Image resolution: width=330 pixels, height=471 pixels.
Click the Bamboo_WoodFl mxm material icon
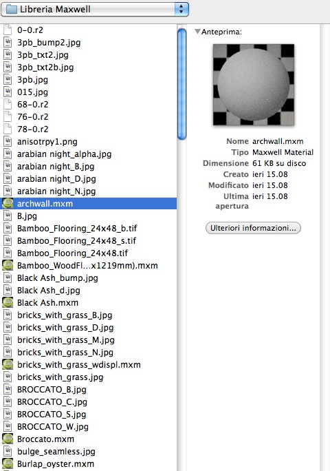tap(8, 266)
